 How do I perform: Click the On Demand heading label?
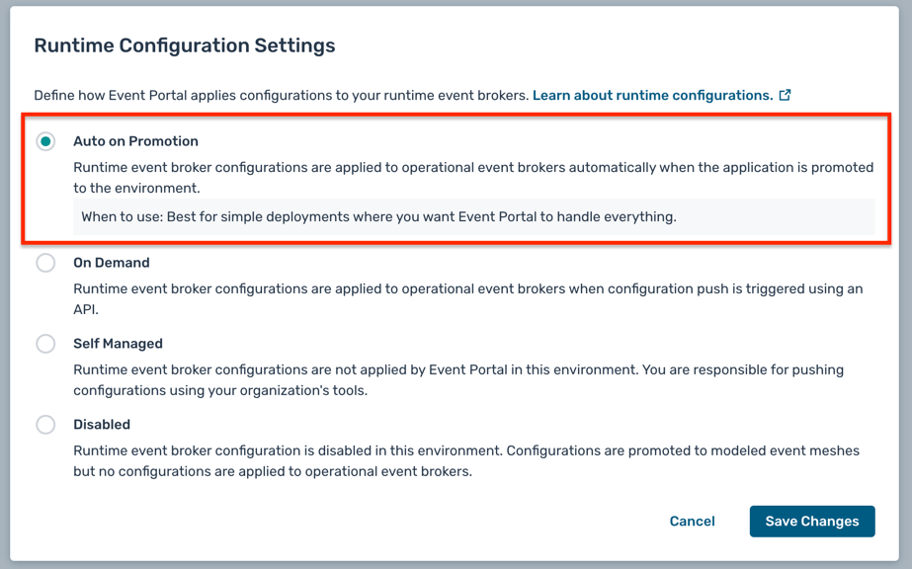111,263
